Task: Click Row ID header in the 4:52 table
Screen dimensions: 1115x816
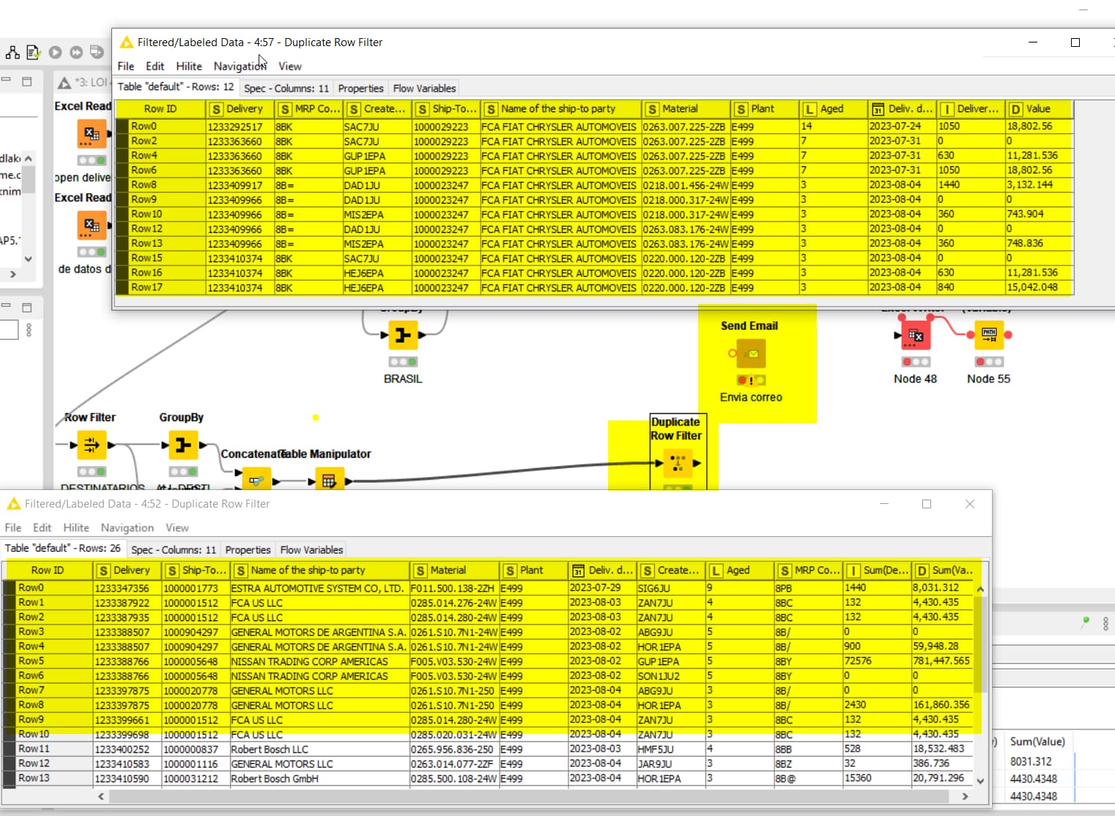Action: pos(48,570)
